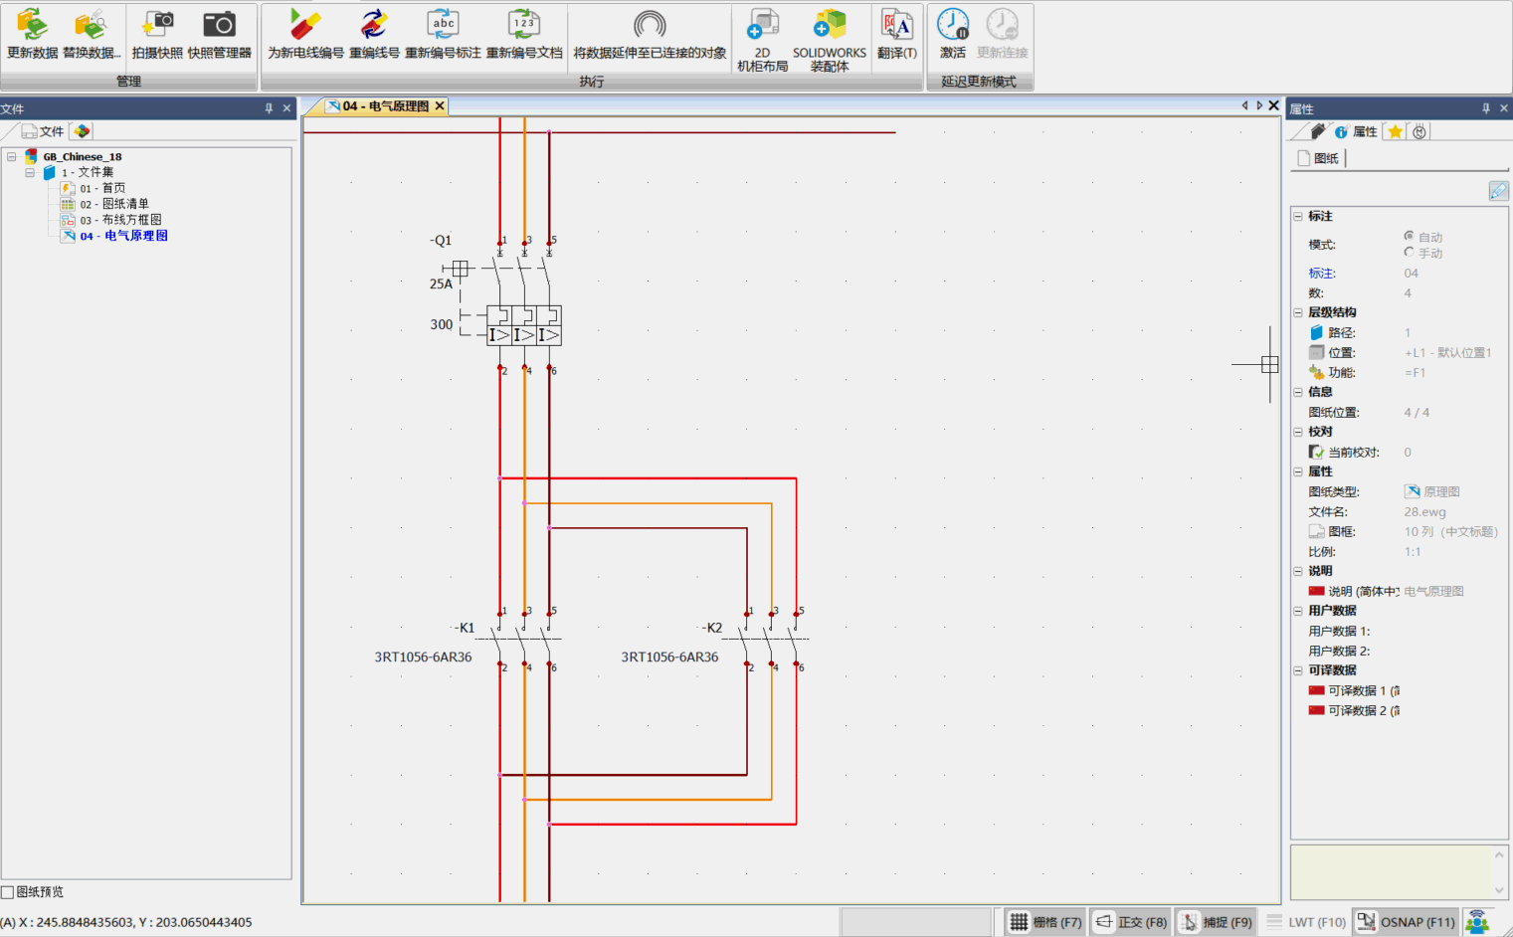The image size is (1513, 937).
Task: Collapse the 属性 section in property grid
Action: [1298, 471]
